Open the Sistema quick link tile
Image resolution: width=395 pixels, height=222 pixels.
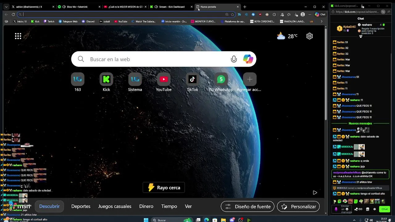click(135, 82)
